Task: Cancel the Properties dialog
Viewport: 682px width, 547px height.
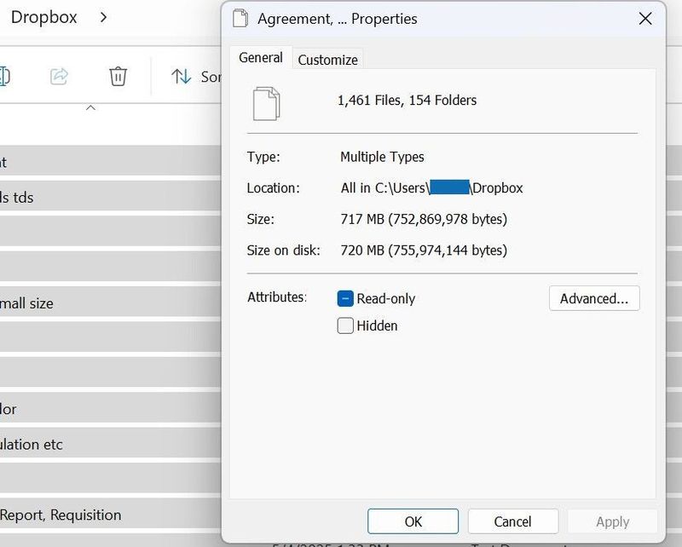Action: tap(512, 521)
